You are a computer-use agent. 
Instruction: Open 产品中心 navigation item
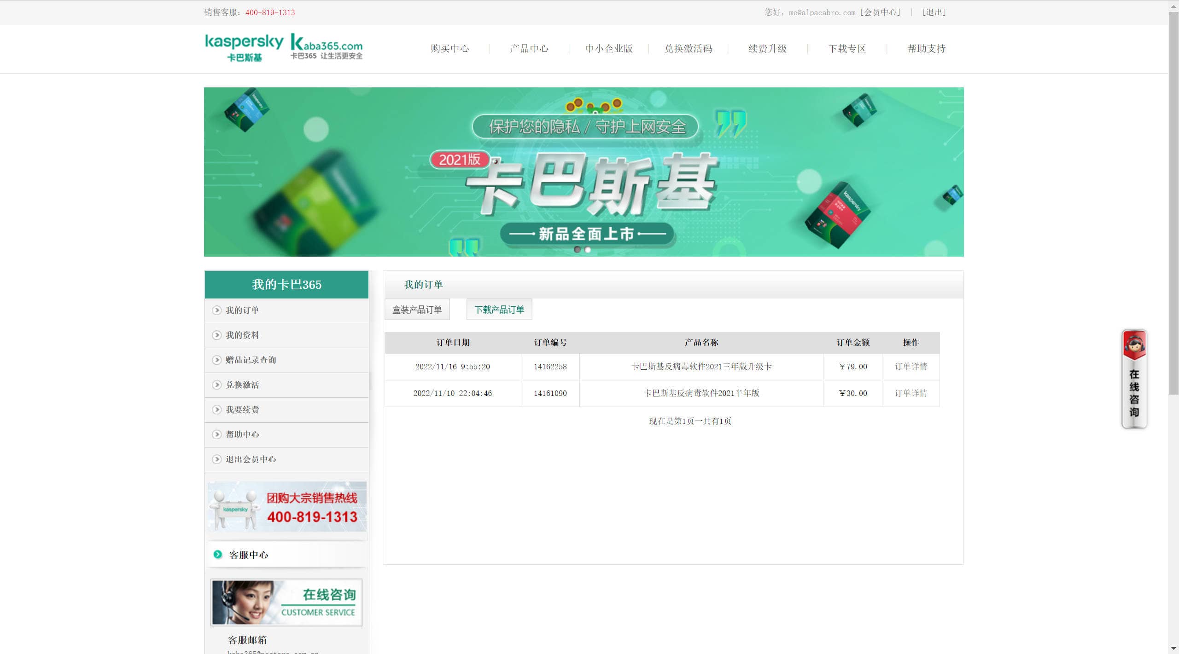(x=529, y=49)
